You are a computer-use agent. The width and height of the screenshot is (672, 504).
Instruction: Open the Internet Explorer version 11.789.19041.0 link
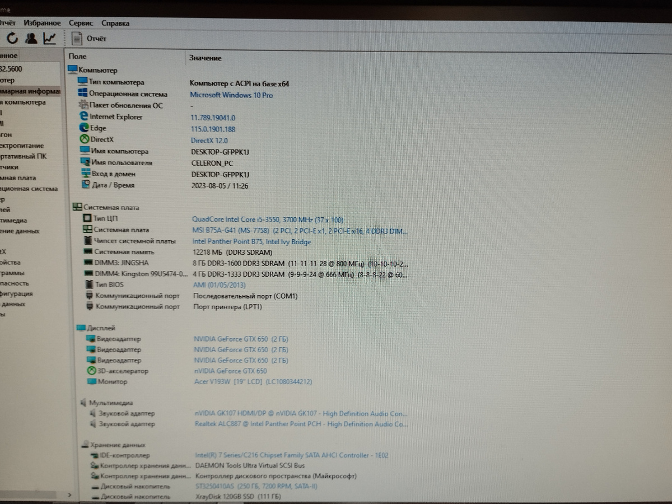213,118
